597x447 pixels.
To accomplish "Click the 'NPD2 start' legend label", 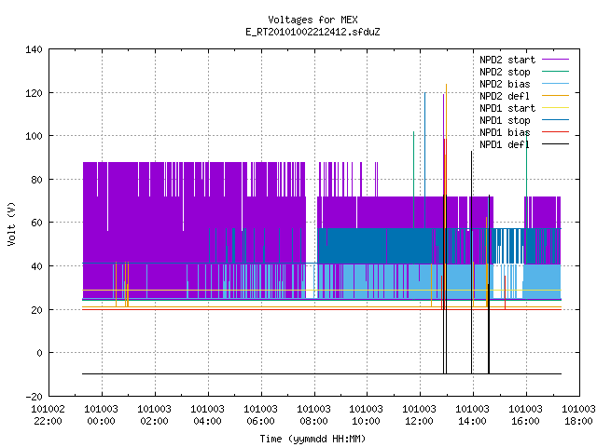I will click(x=507, y=60).
